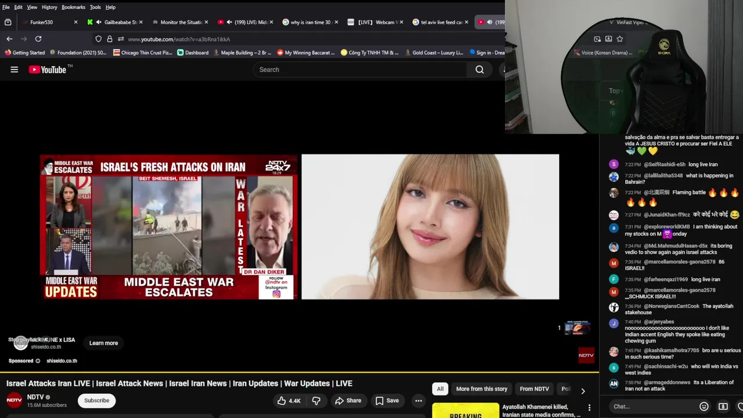The width and height of the screenshot is (743, 418).
Task: Go back with the browser back arrow
Action: [9, 39]
